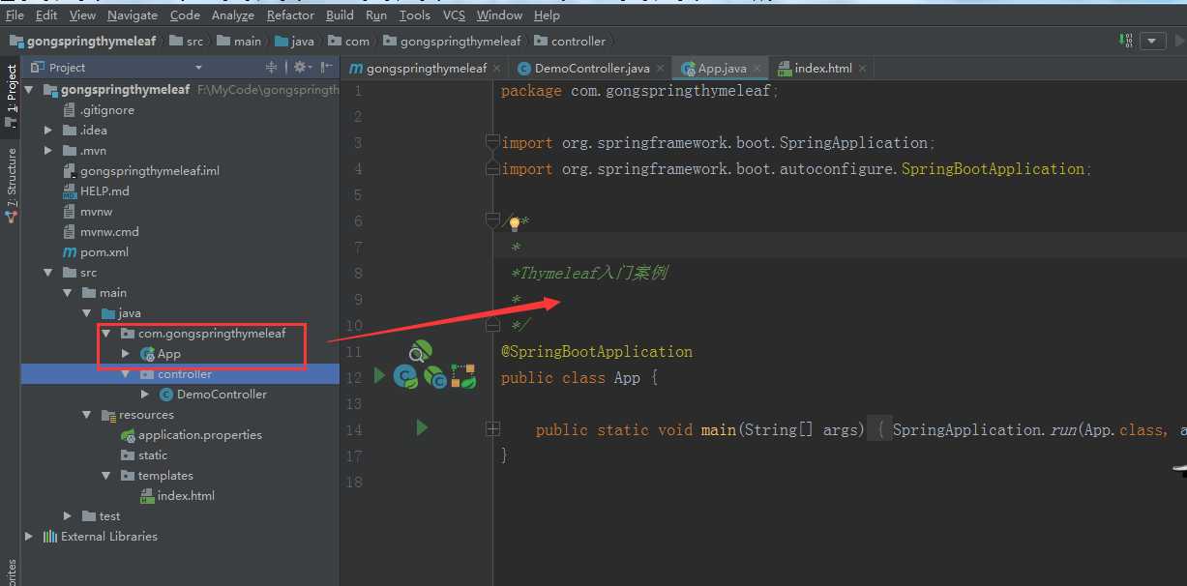Screen dimensions: 1187x586
Task: Expand External Libraries
Action: (x=29, y=536)
